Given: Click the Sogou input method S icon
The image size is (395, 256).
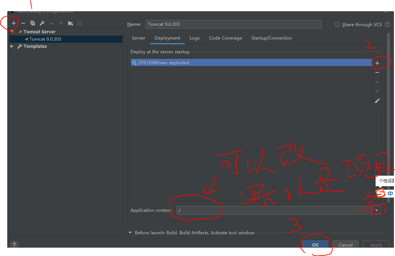Looking at the screenshot, I should pos(381,193).
